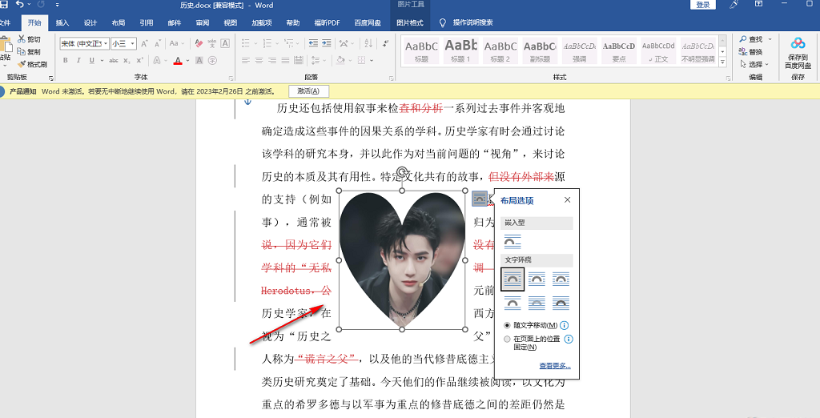
Task: Apply the 标题 1 style
Action: tap(460, 50)
